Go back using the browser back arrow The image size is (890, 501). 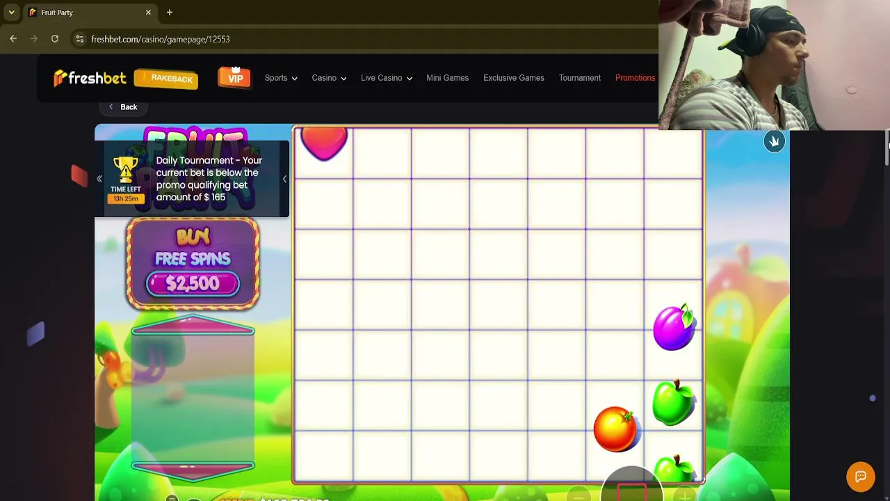13,39
